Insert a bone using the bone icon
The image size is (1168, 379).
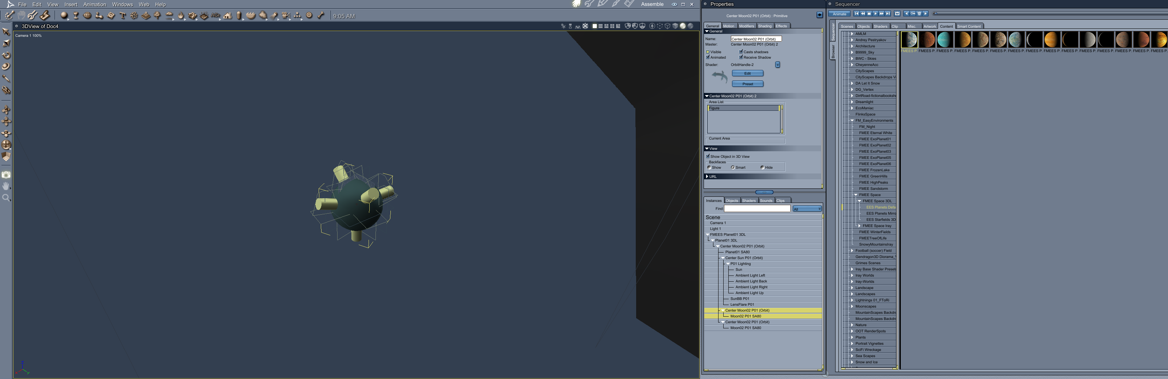tap(321, 15)
